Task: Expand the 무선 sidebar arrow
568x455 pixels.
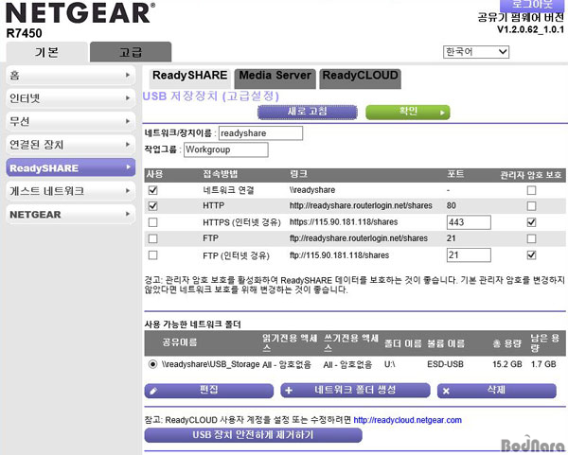Action: click(128, 121)
